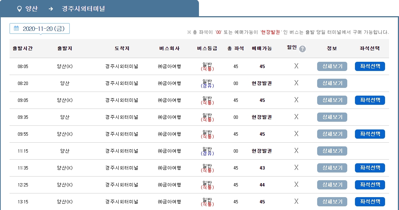
Task: Click 양산(K) origin in the 09:05 row
Action: click(65, 100)
